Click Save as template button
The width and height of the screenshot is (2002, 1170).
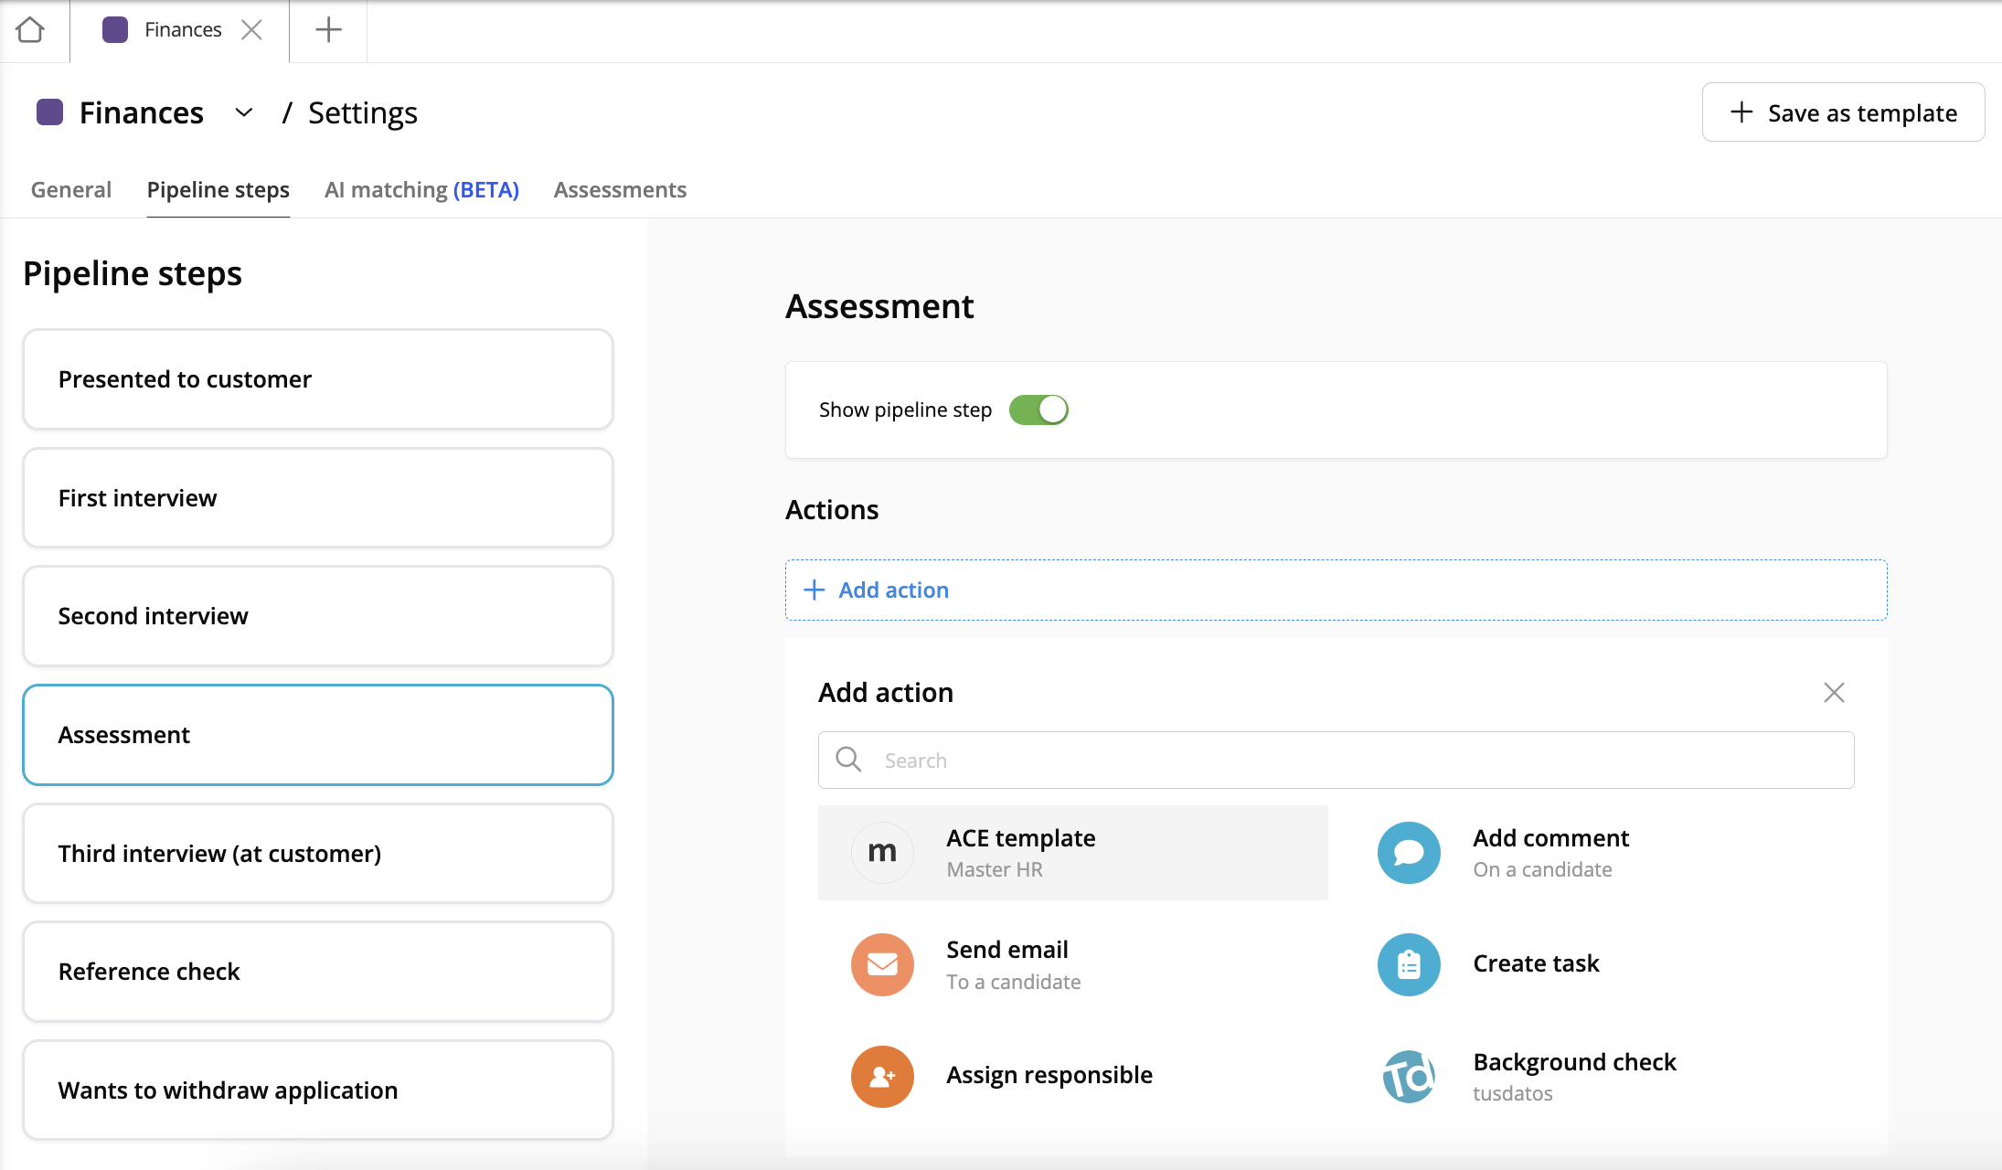pos(1843,112)
